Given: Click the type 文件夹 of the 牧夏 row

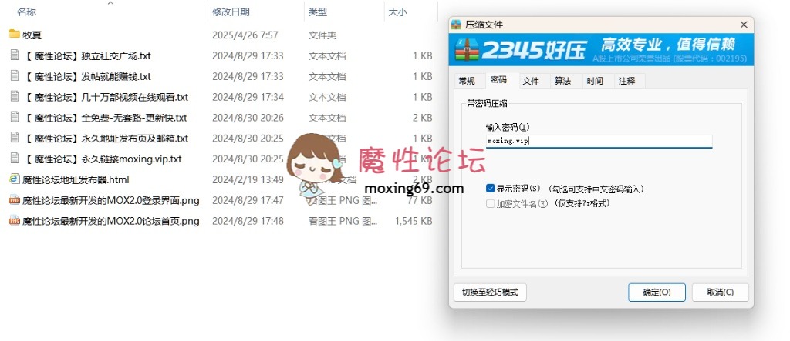Looking at the screenshot, I should 322,35.
